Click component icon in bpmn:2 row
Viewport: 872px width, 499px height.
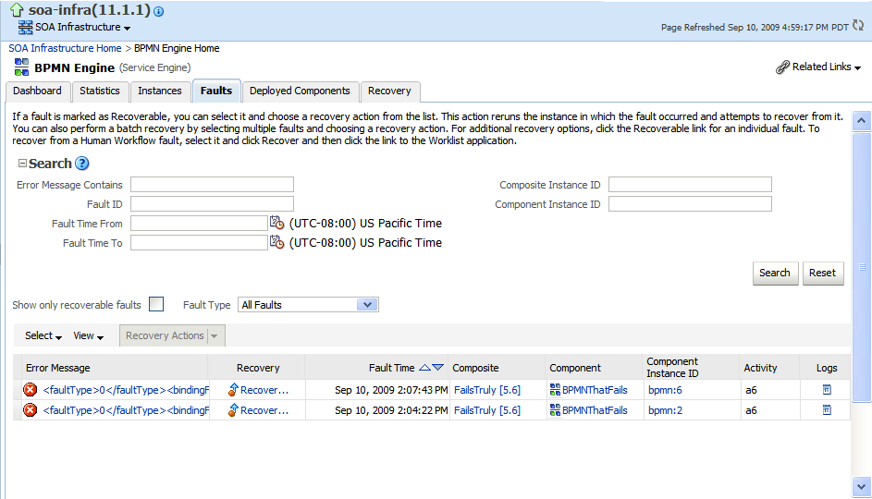(x=555, y=410)
